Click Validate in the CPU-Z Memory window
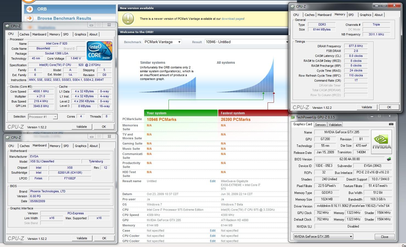The width and height of the screenshot is (406, 247). 367,107
